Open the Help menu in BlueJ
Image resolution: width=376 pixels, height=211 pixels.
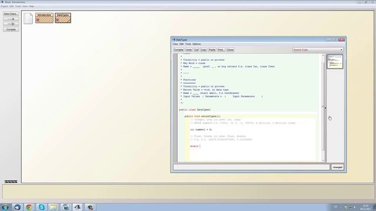31,6
